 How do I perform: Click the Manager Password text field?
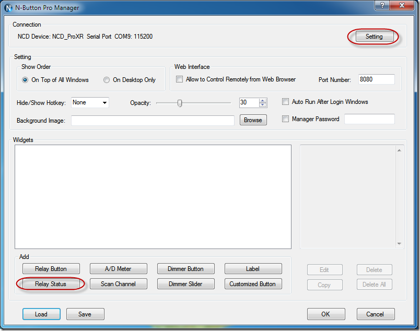pos(369,119)
